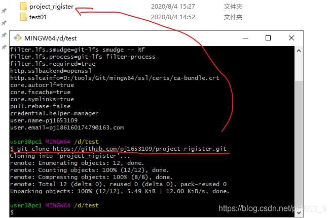Click the first quick access pin icon
The width and height of the screenshot is (331, 218).
tap(4, 11)
